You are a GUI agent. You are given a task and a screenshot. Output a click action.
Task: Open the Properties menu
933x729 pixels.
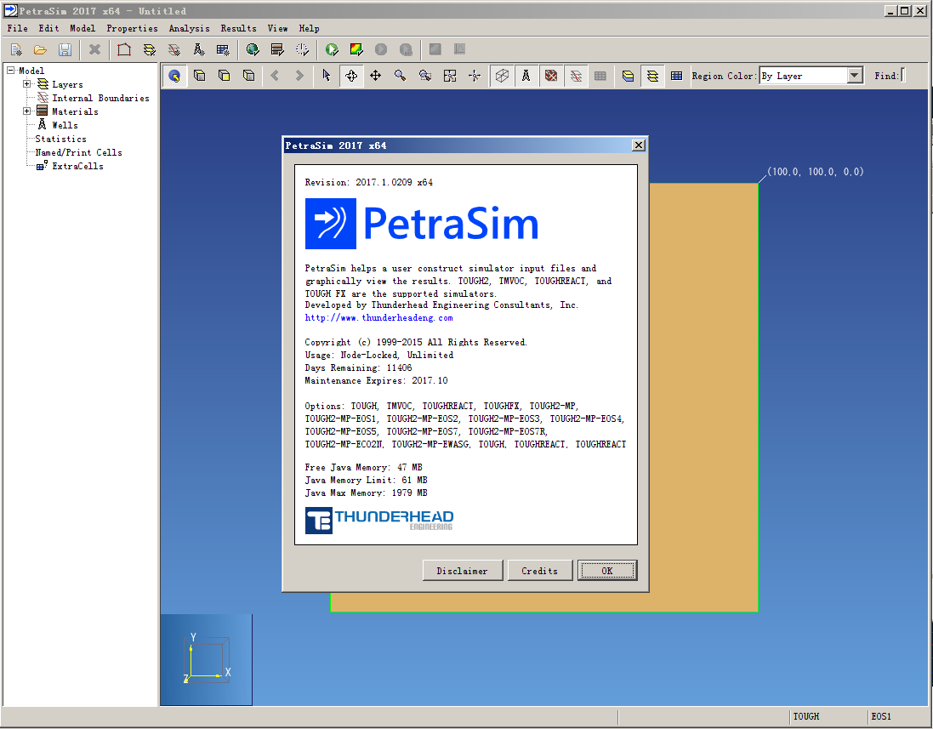[x=132, y=28]
